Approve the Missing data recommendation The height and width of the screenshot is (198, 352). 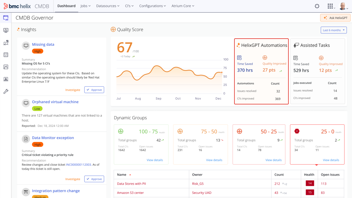coord(94,90)
